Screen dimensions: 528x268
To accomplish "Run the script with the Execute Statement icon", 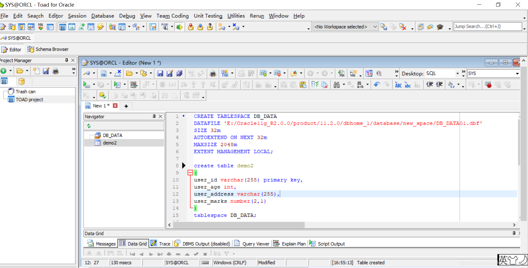I will coord(87,85).
